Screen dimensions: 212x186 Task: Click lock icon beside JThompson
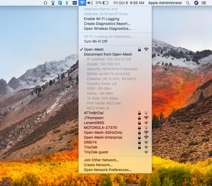click(139, 118)
